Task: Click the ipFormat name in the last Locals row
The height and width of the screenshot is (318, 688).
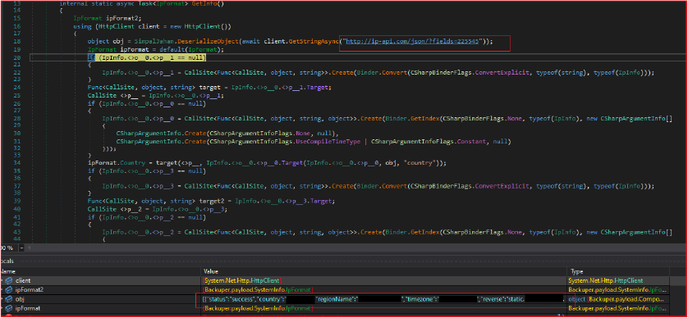Action: 27,308
